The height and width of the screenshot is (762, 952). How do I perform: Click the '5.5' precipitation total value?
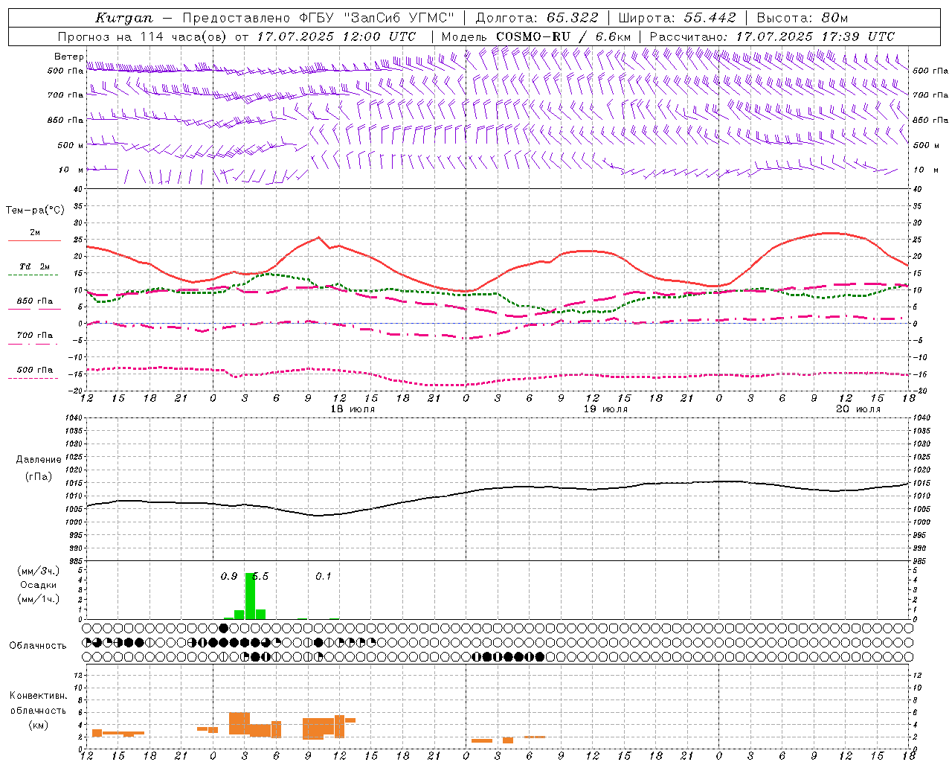click(261, 577)
